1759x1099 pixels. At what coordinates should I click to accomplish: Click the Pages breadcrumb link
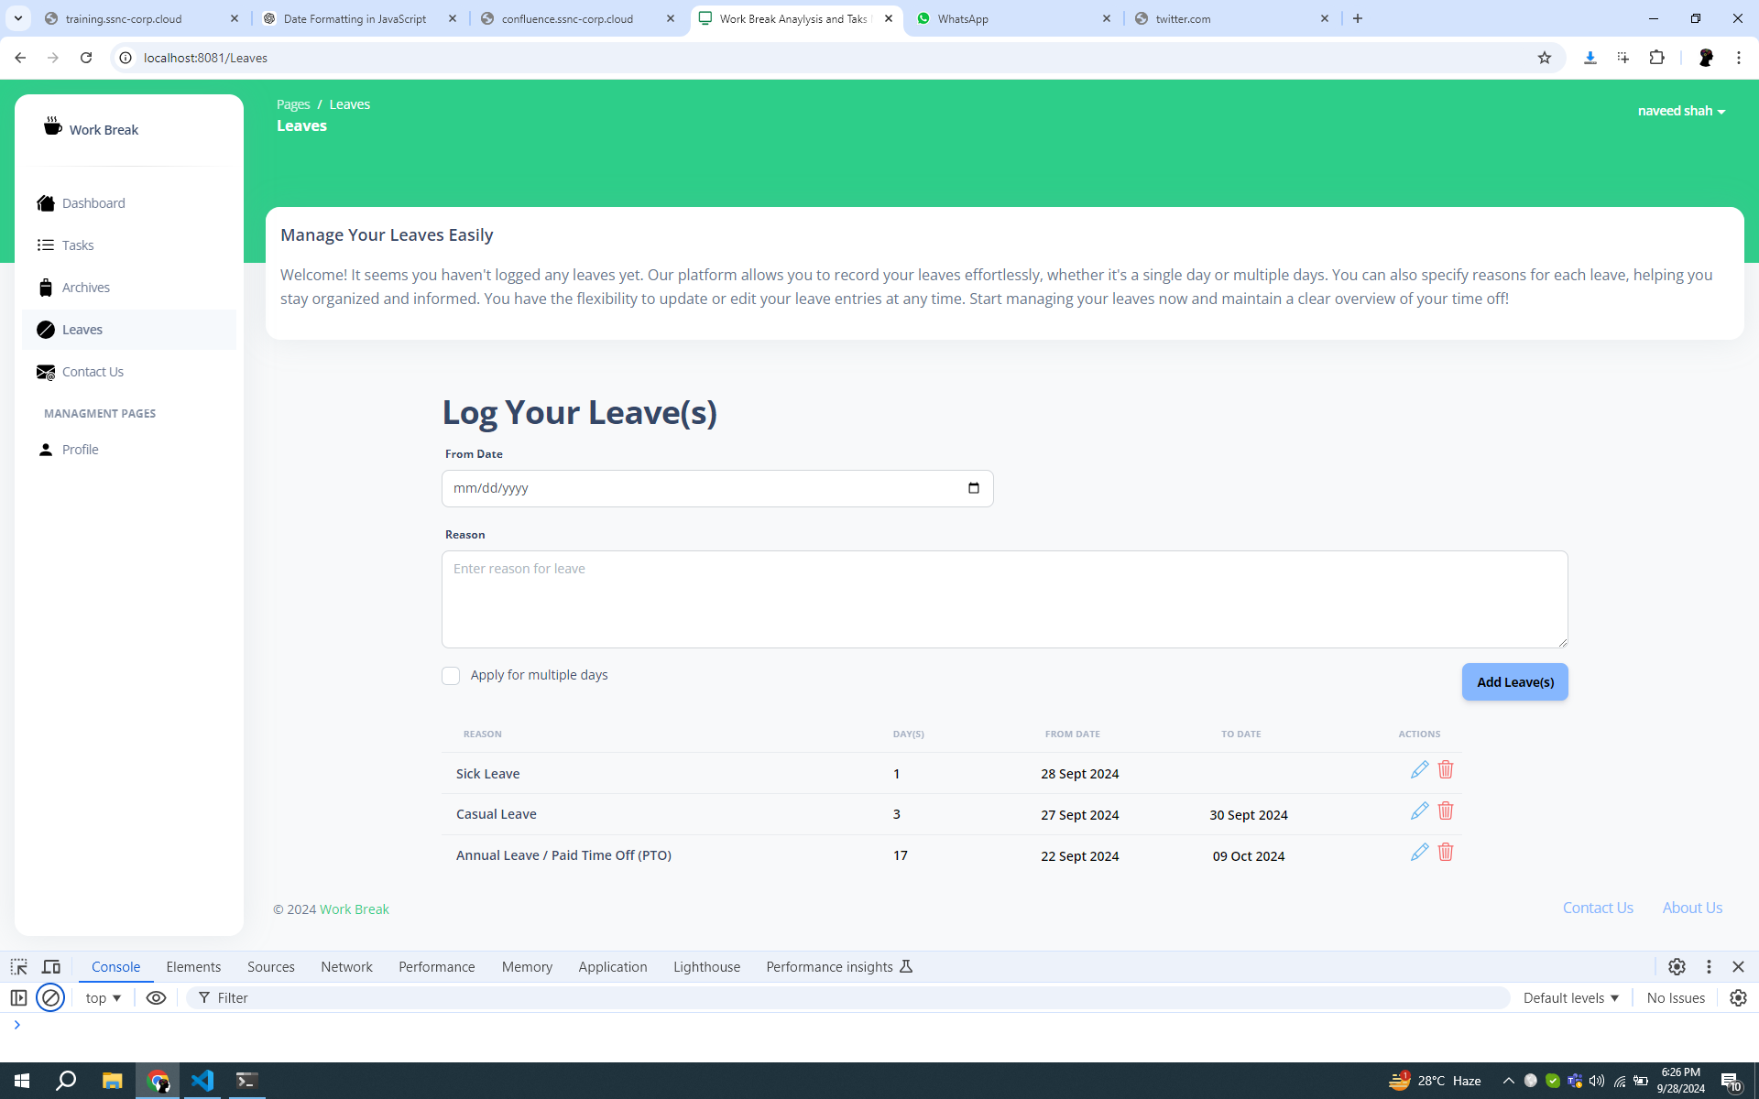pos(293,104)
